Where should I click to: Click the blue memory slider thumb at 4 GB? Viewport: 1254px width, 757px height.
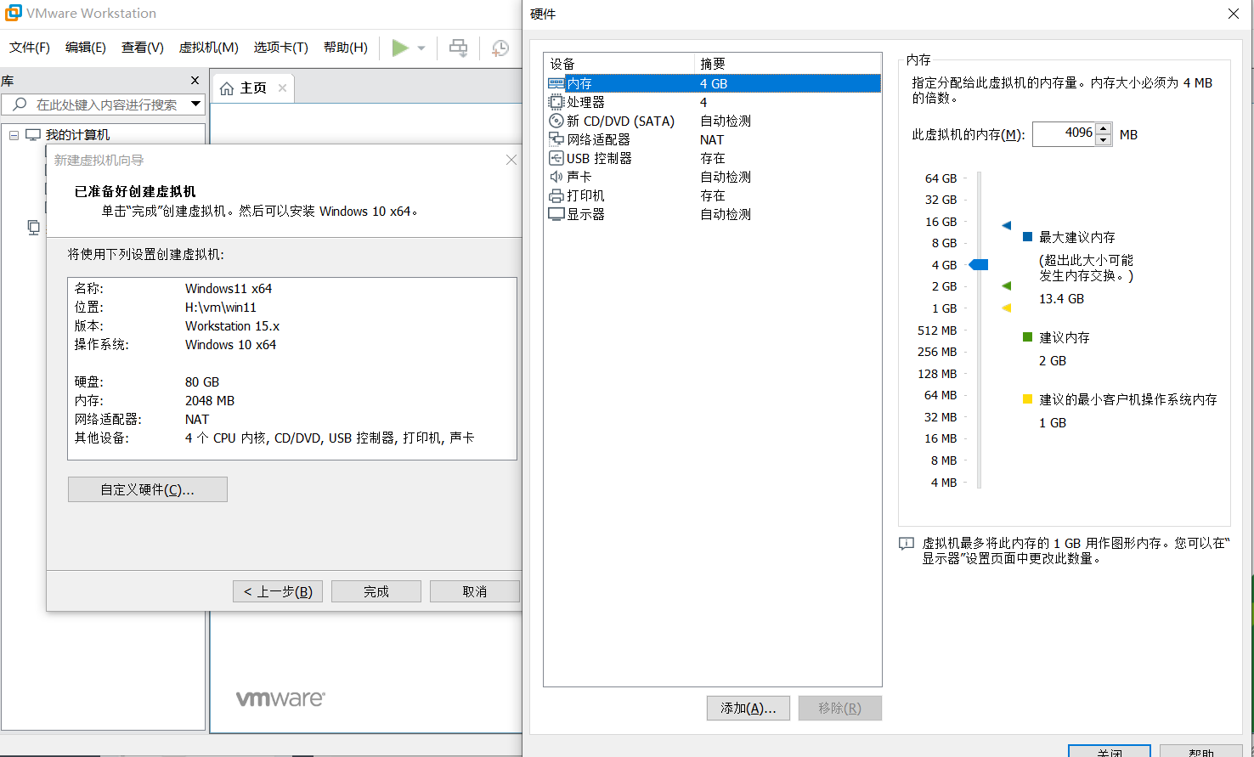coord(979,265)
